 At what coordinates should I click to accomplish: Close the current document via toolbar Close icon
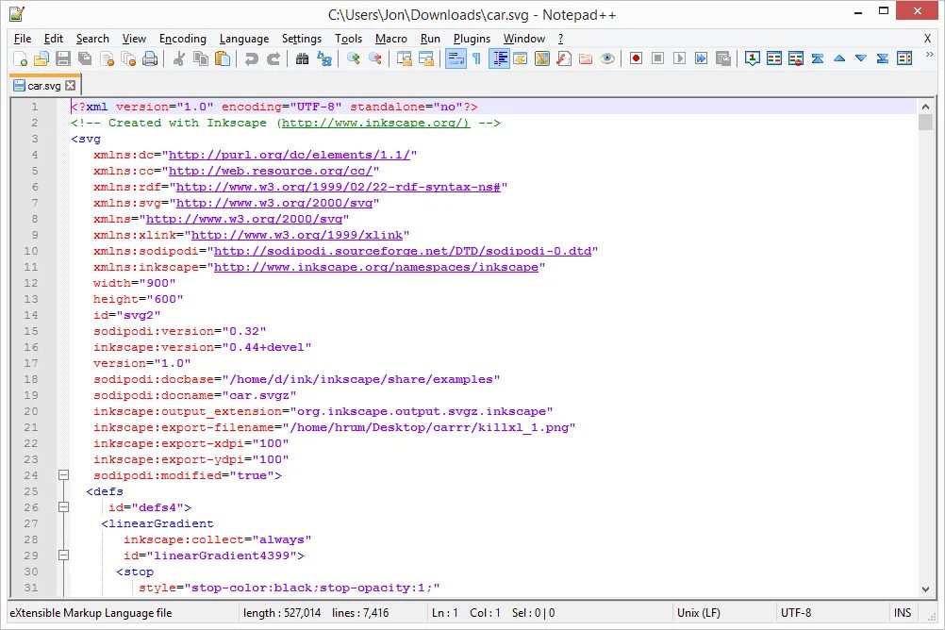(x=108, y=58)
